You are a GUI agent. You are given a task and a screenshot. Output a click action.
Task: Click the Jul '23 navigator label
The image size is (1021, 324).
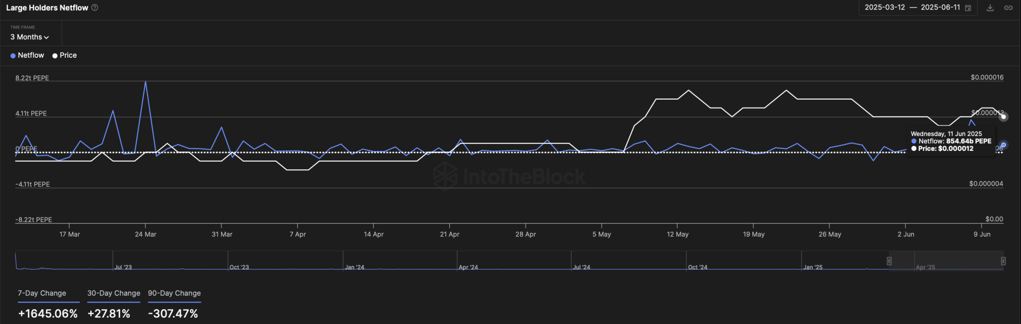pos(123,267)
